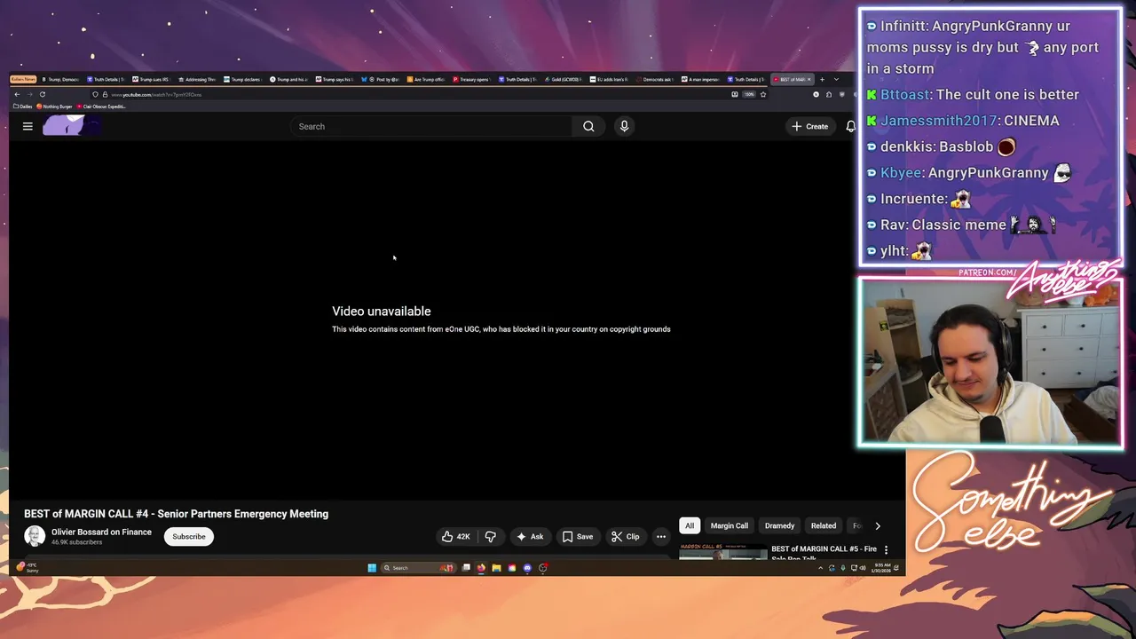Open Firefox from the taskbar
1136x639 pixels.
pos(481,568)
